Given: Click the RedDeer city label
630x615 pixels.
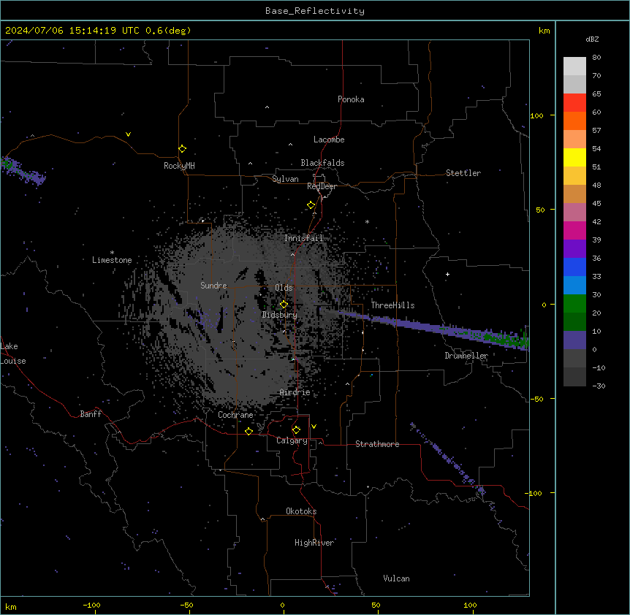Looking at the screenshot, I should coord(322,186).
